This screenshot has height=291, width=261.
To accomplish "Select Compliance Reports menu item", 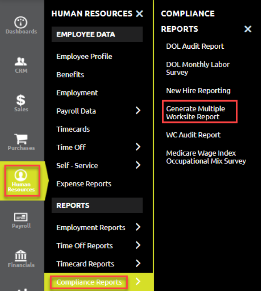I will 89,282.
